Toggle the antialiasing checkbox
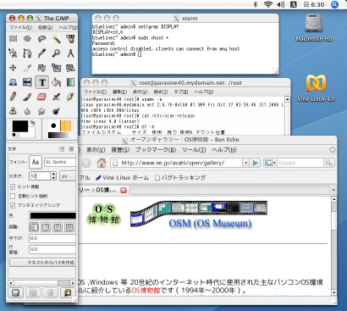Image resolution: width=347 pixels, height=311 pixels. tap(13, 205)
